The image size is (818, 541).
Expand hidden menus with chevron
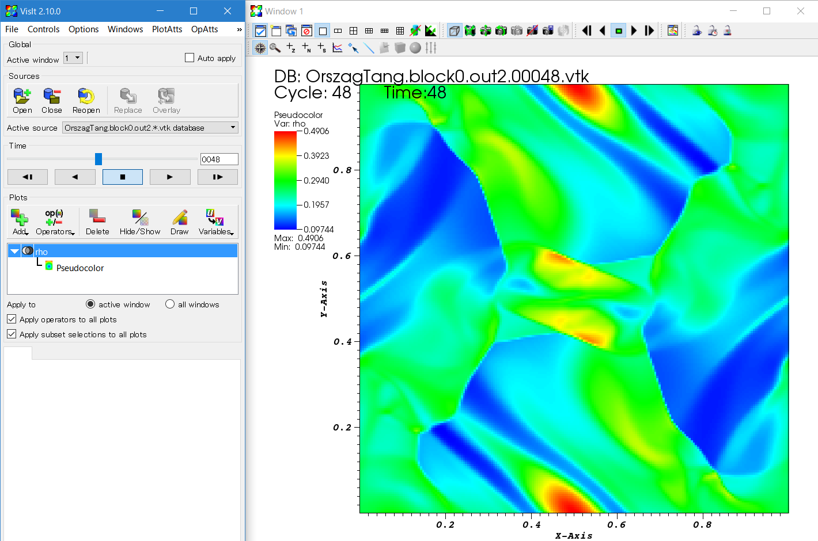239,29
